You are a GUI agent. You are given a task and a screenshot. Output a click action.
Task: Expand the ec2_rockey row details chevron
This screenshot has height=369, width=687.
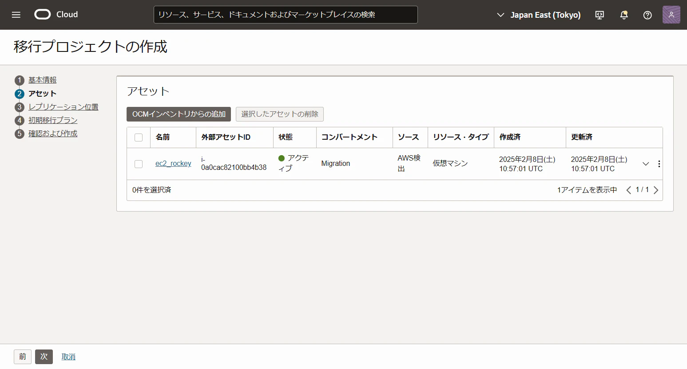646,164
